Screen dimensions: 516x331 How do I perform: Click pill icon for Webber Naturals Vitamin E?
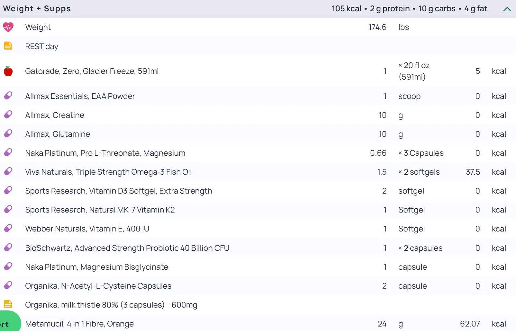(x=8, y=228)
